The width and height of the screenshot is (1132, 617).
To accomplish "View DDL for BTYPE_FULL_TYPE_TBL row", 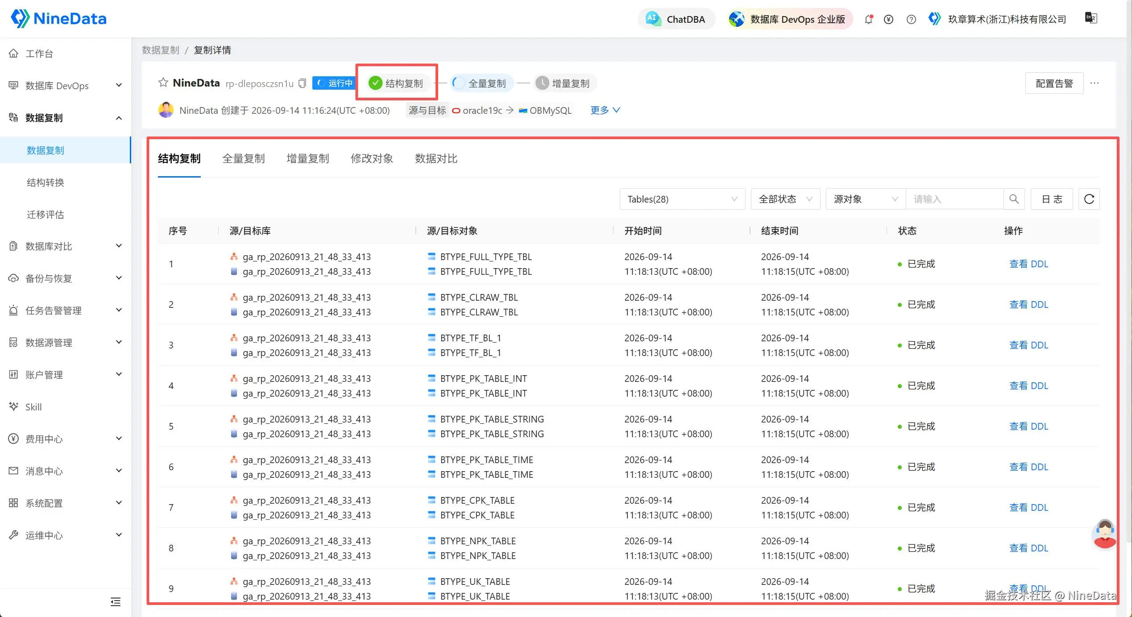I will [1028, 264].
